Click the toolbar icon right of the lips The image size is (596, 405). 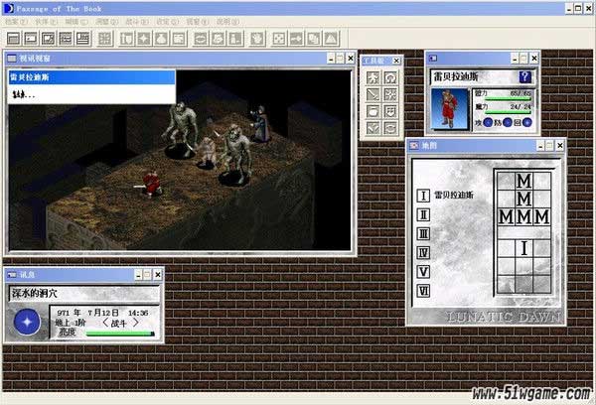219,39
